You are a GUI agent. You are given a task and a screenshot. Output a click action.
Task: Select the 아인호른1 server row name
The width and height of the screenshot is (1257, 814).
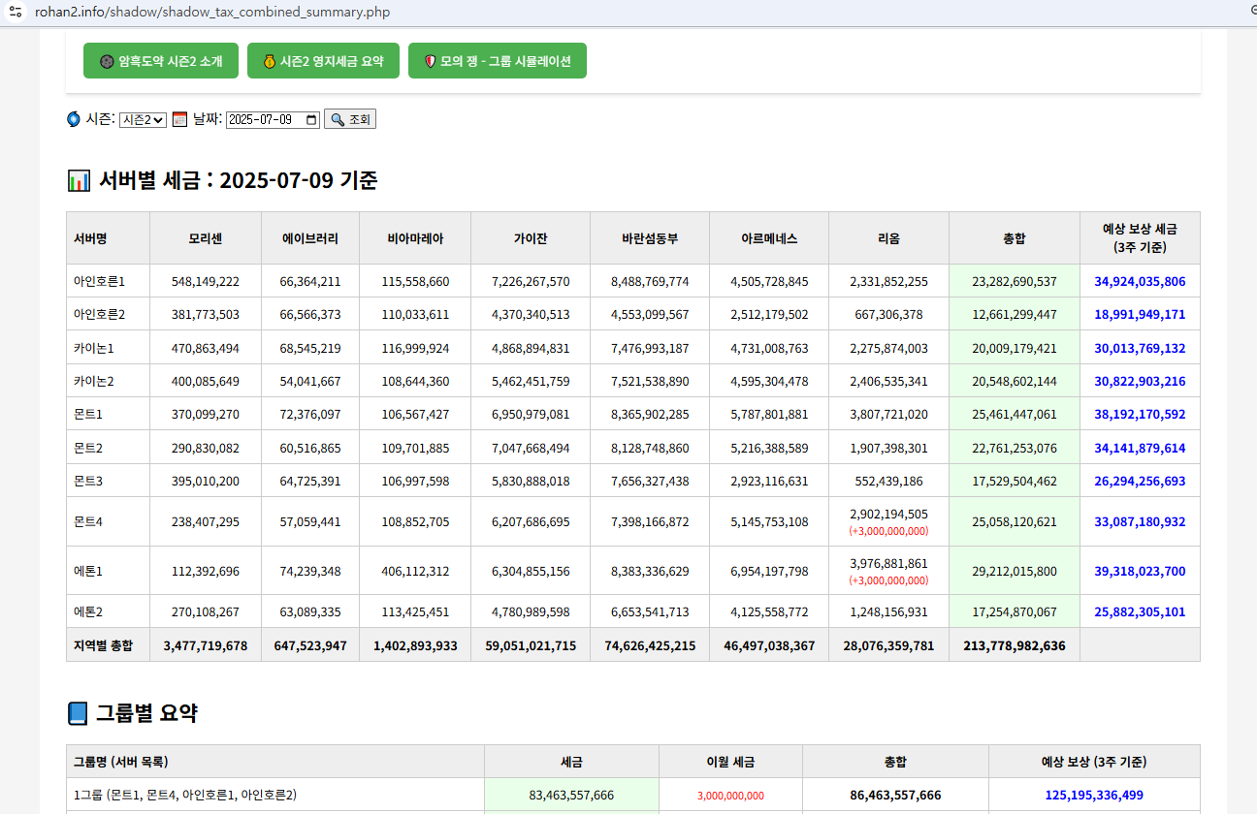pos(100,281)
